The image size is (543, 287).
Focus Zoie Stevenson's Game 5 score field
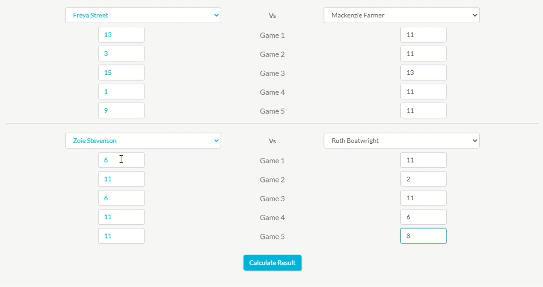pos(121,236)
